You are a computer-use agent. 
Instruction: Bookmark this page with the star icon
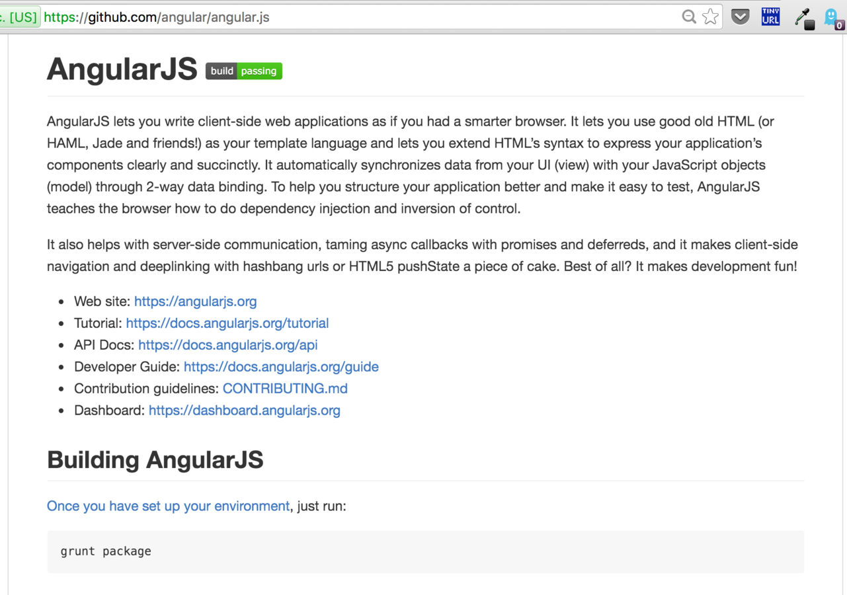[x=710, y=17]
